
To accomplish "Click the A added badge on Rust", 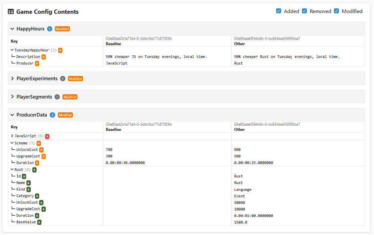I will [34, 170].
